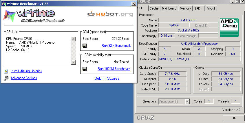The width and height of the screenshot is (245, 123).
Task: Click the Advanced Settings key icon
Action: pos(6,78)
